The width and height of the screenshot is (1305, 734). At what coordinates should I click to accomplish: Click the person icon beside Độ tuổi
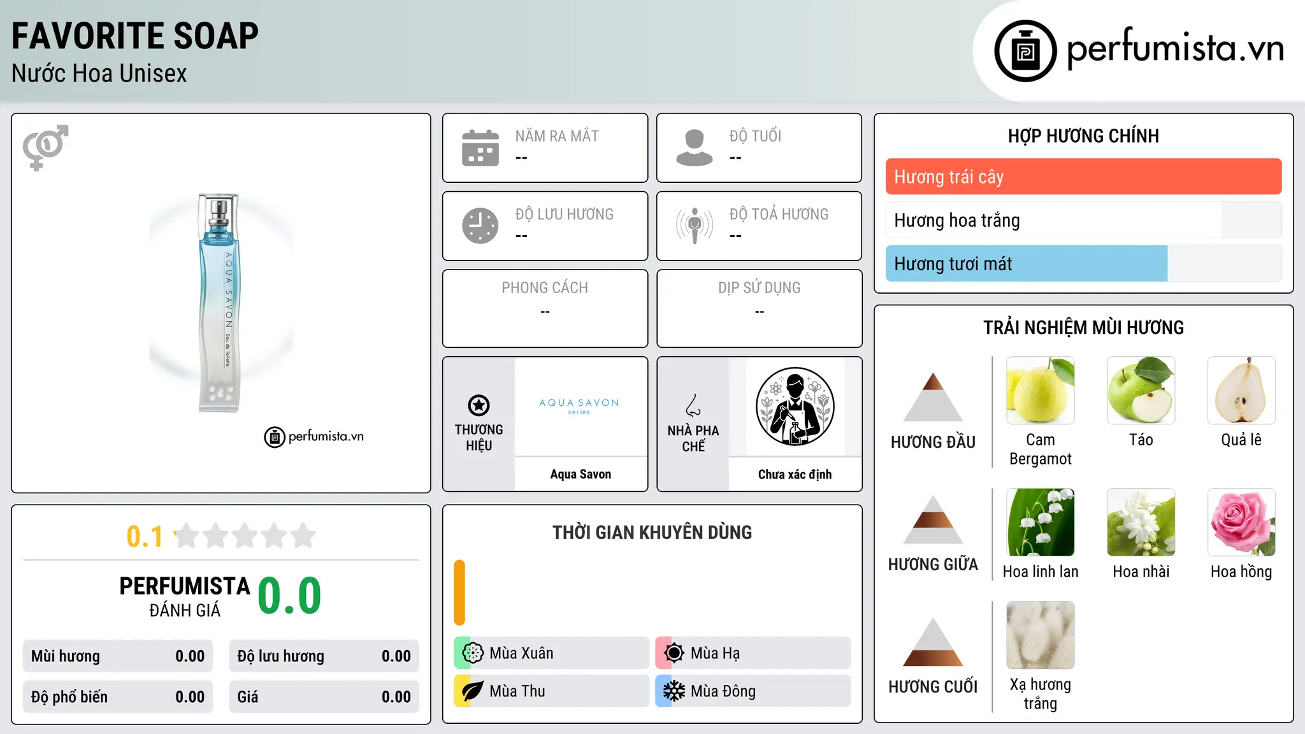pos(695,148)
